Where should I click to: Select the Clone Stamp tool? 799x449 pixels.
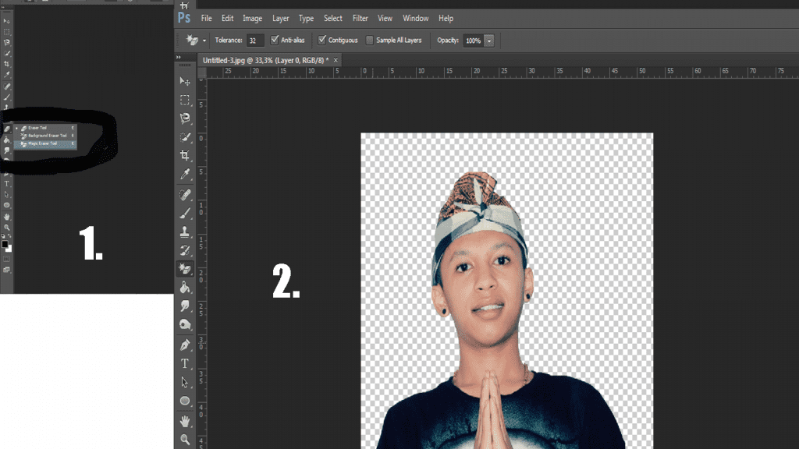(x=185, y=232)
